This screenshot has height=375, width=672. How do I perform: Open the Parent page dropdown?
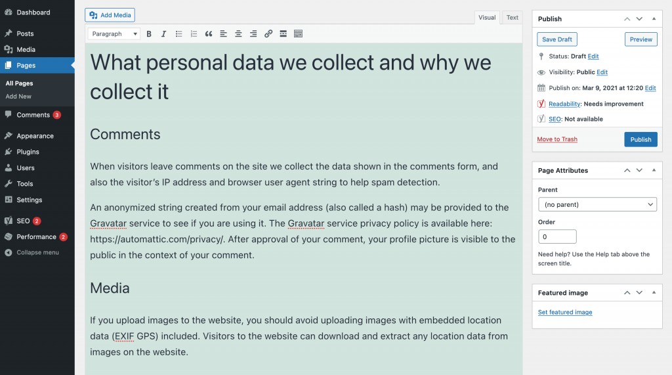(597, 204)
